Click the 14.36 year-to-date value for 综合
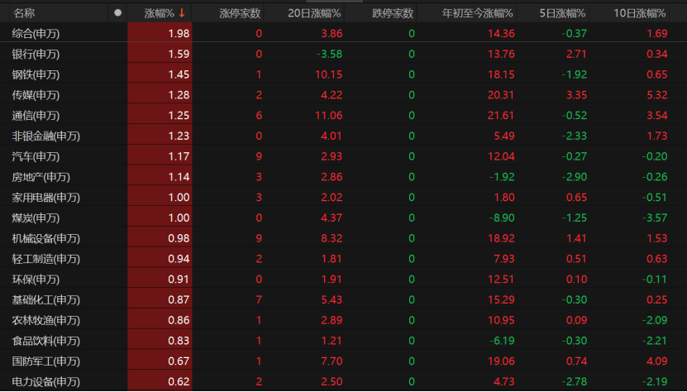The height and width of the screenshot is (392, 687). pos(501,34)
